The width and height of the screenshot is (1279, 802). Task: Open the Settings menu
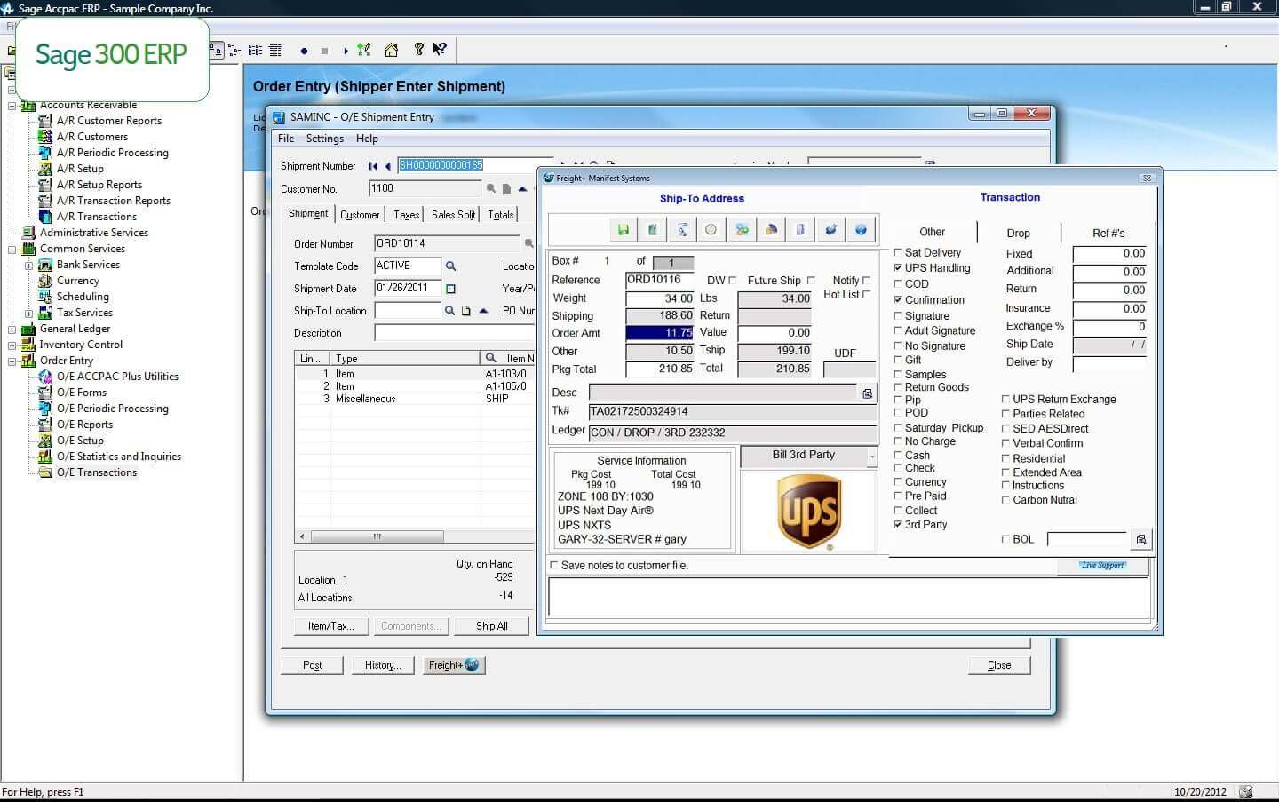(x=324, y=139)
